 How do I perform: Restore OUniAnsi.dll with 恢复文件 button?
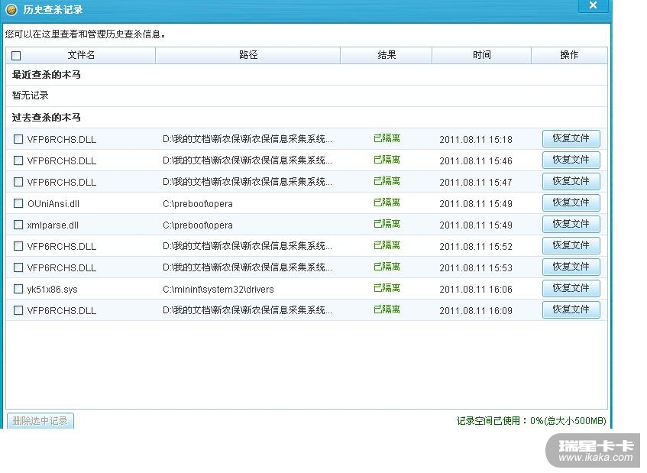[x=571, y=202]
